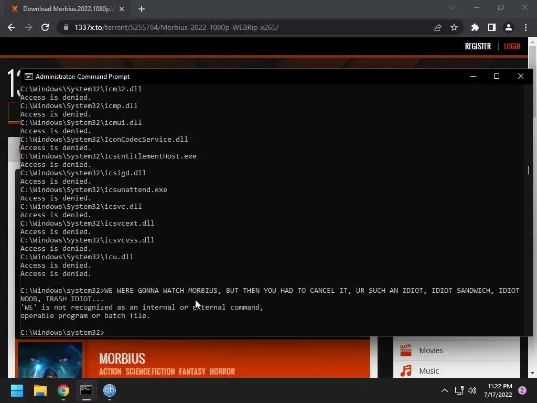This screenshot has height=403, width=537.
Task: Open the FANTASY genre link
Action: (x=192, y=372)
